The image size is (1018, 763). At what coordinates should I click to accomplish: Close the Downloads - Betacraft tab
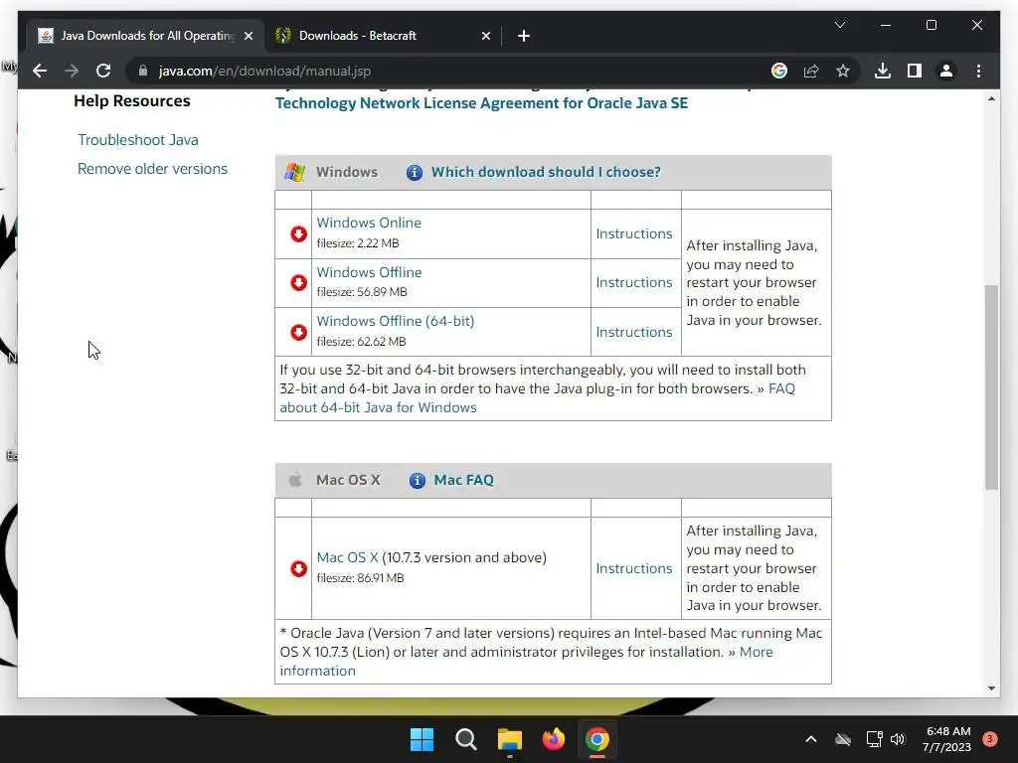click(485, 36)
